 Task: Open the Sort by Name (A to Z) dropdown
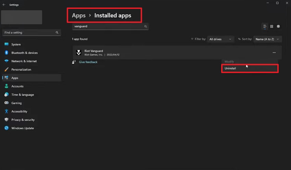coord(267,39)
